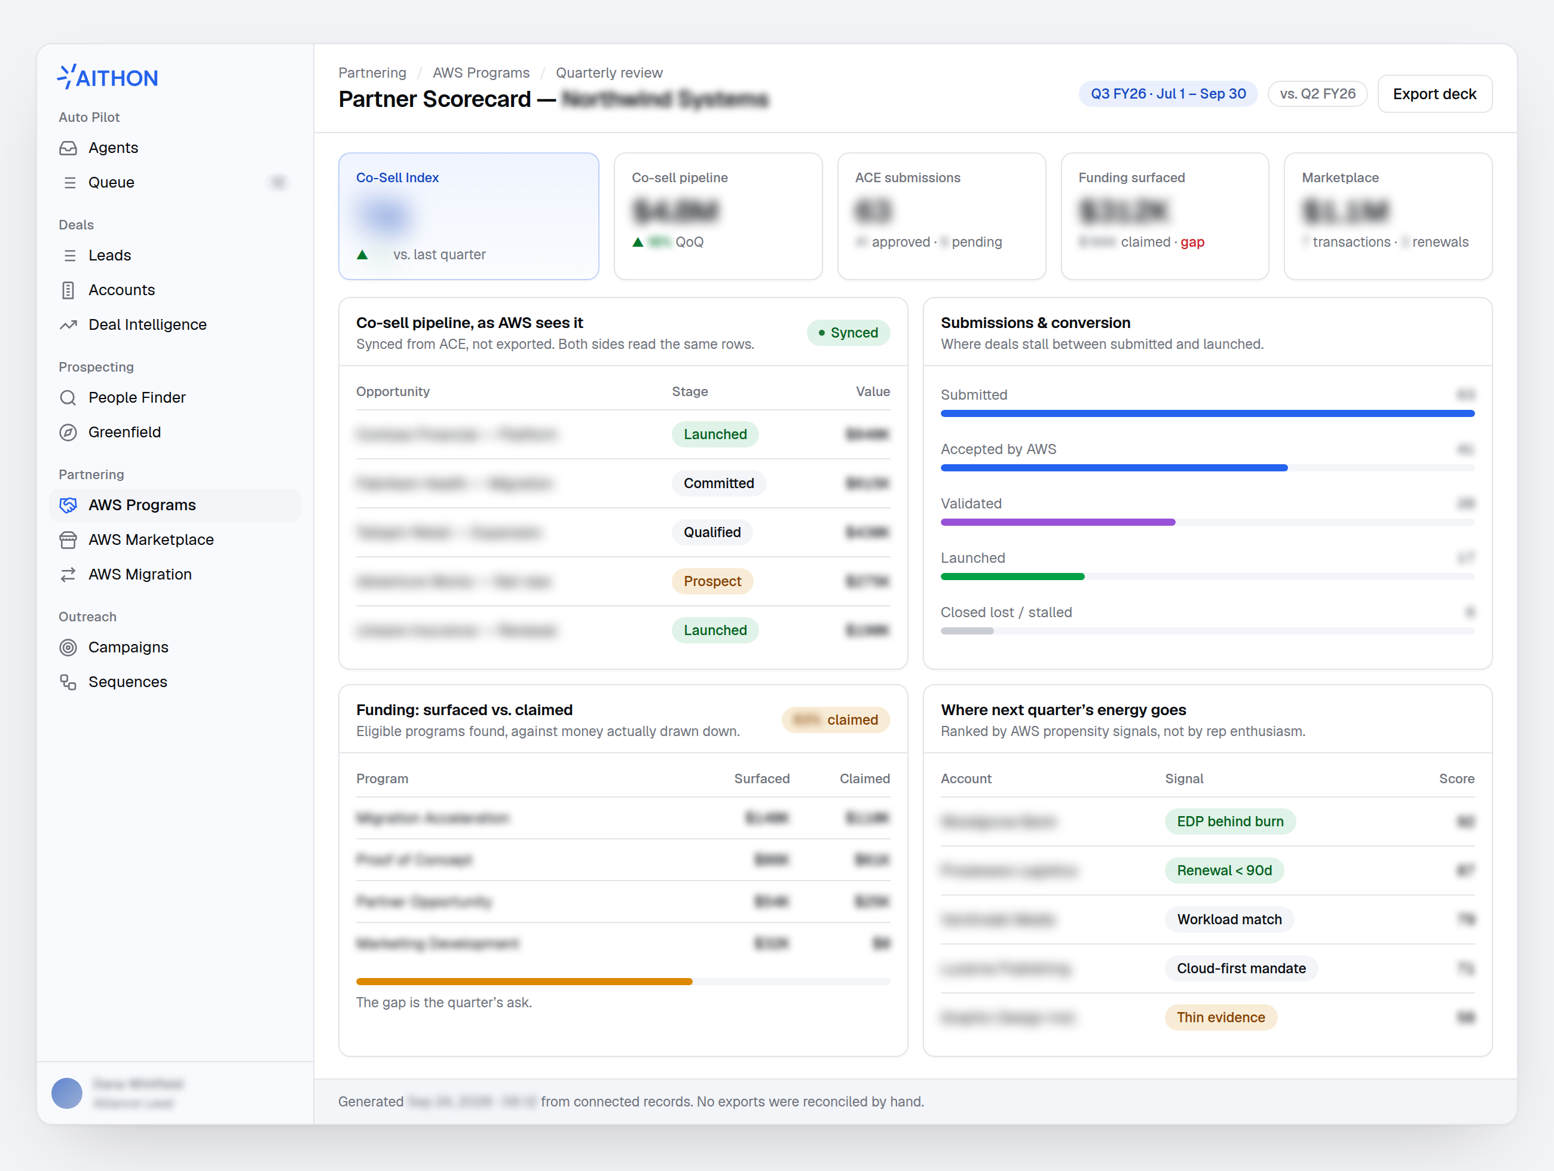Click the Deal Intelligence trend icon

tap(68, 324)
